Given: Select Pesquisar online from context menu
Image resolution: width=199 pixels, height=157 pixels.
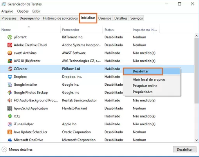Looking at the screenshot, I should pyautogui.click(x=145, y=86).
